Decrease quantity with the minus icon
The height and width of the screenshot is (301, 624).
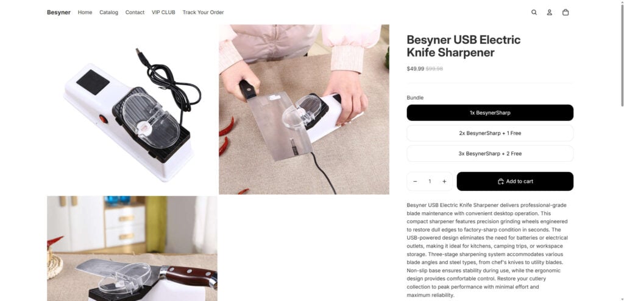tap(415, 181)
